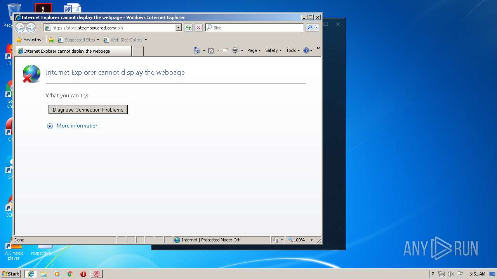Select the Word document desktop icon

click(x=73, y=9)
